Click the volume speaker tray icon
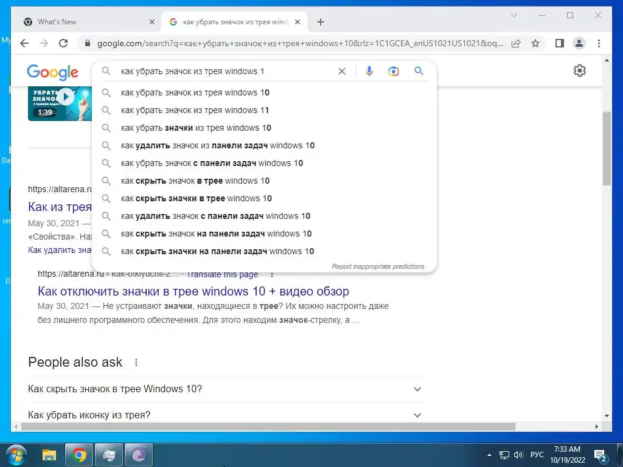Screen dimensions: 623x467 [518, 455]
